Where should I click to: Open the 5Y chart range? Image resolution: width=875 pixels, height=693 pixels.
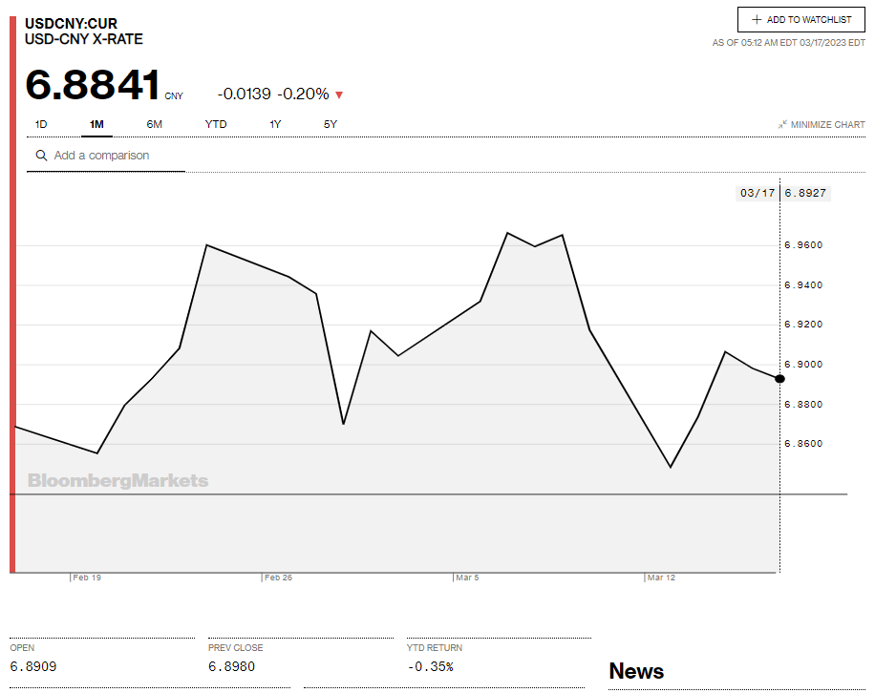(331, 124)
